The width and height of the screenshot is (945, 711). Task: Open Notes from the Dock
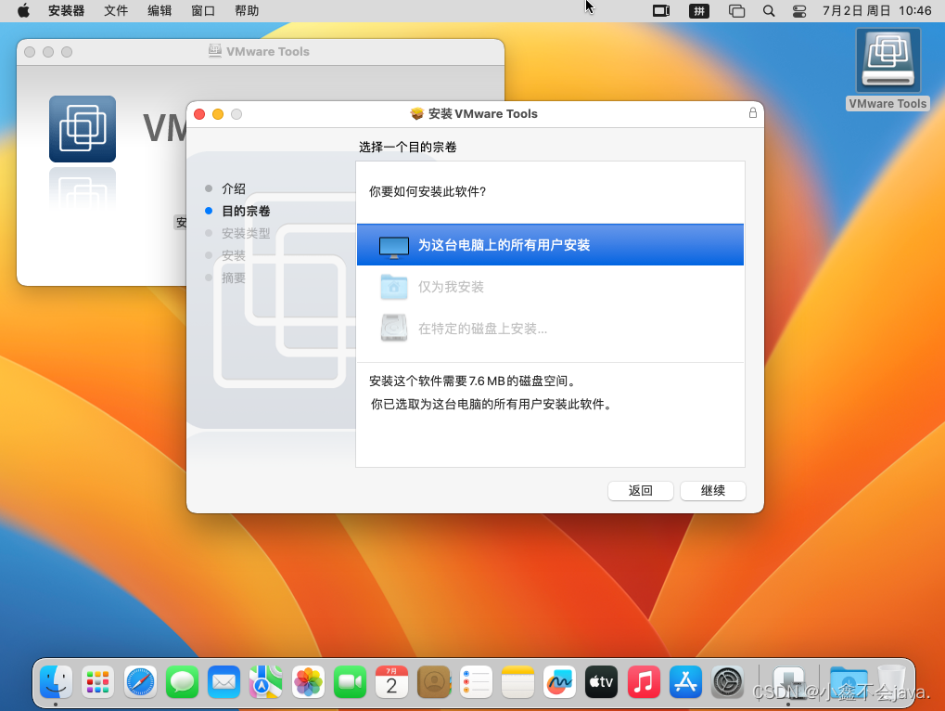point(517,682)
